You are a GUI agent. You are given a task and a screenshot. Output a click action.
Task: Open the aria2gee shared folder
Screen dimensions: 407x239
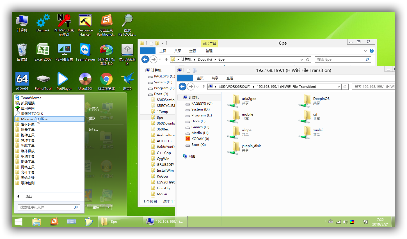click(242, 101)
